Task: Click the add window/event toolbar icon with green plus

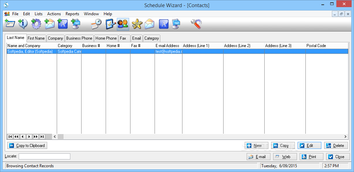Action: coord(10,24)
